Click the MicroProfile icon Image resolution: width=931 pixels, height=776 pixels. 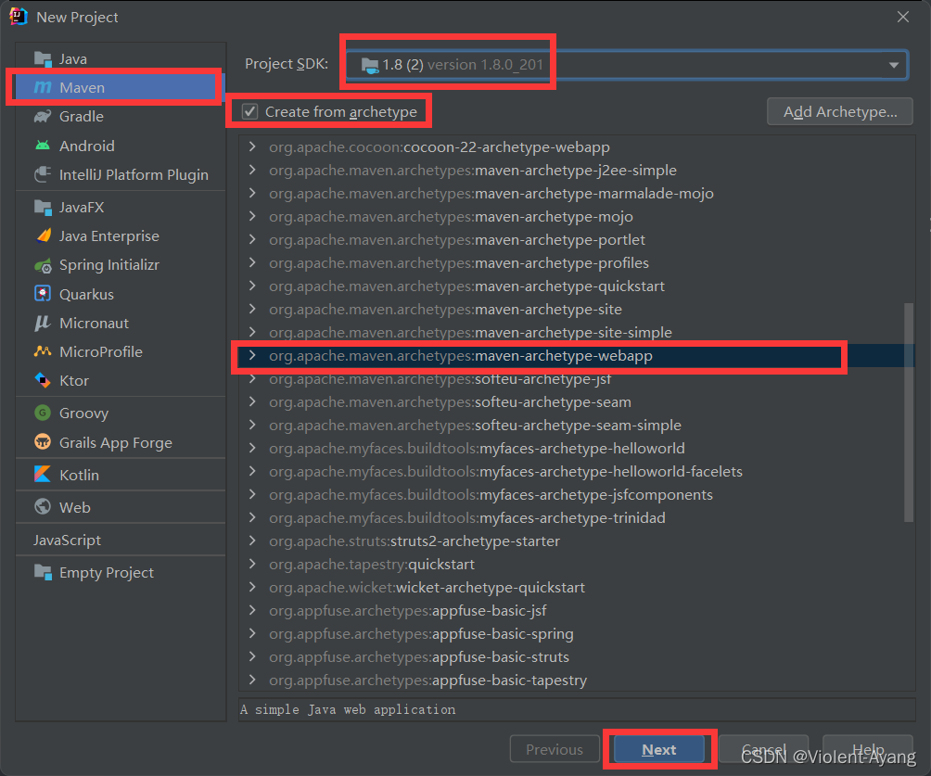point(43,351)
